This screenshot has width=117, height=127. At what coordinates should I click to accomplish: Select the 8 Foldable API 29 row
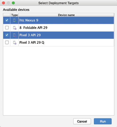tap(58, 28)
